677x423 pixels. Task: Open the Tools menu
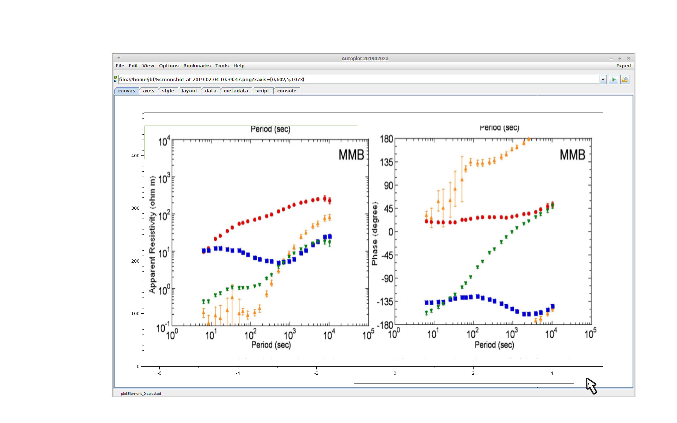click(x=222, y=66)
